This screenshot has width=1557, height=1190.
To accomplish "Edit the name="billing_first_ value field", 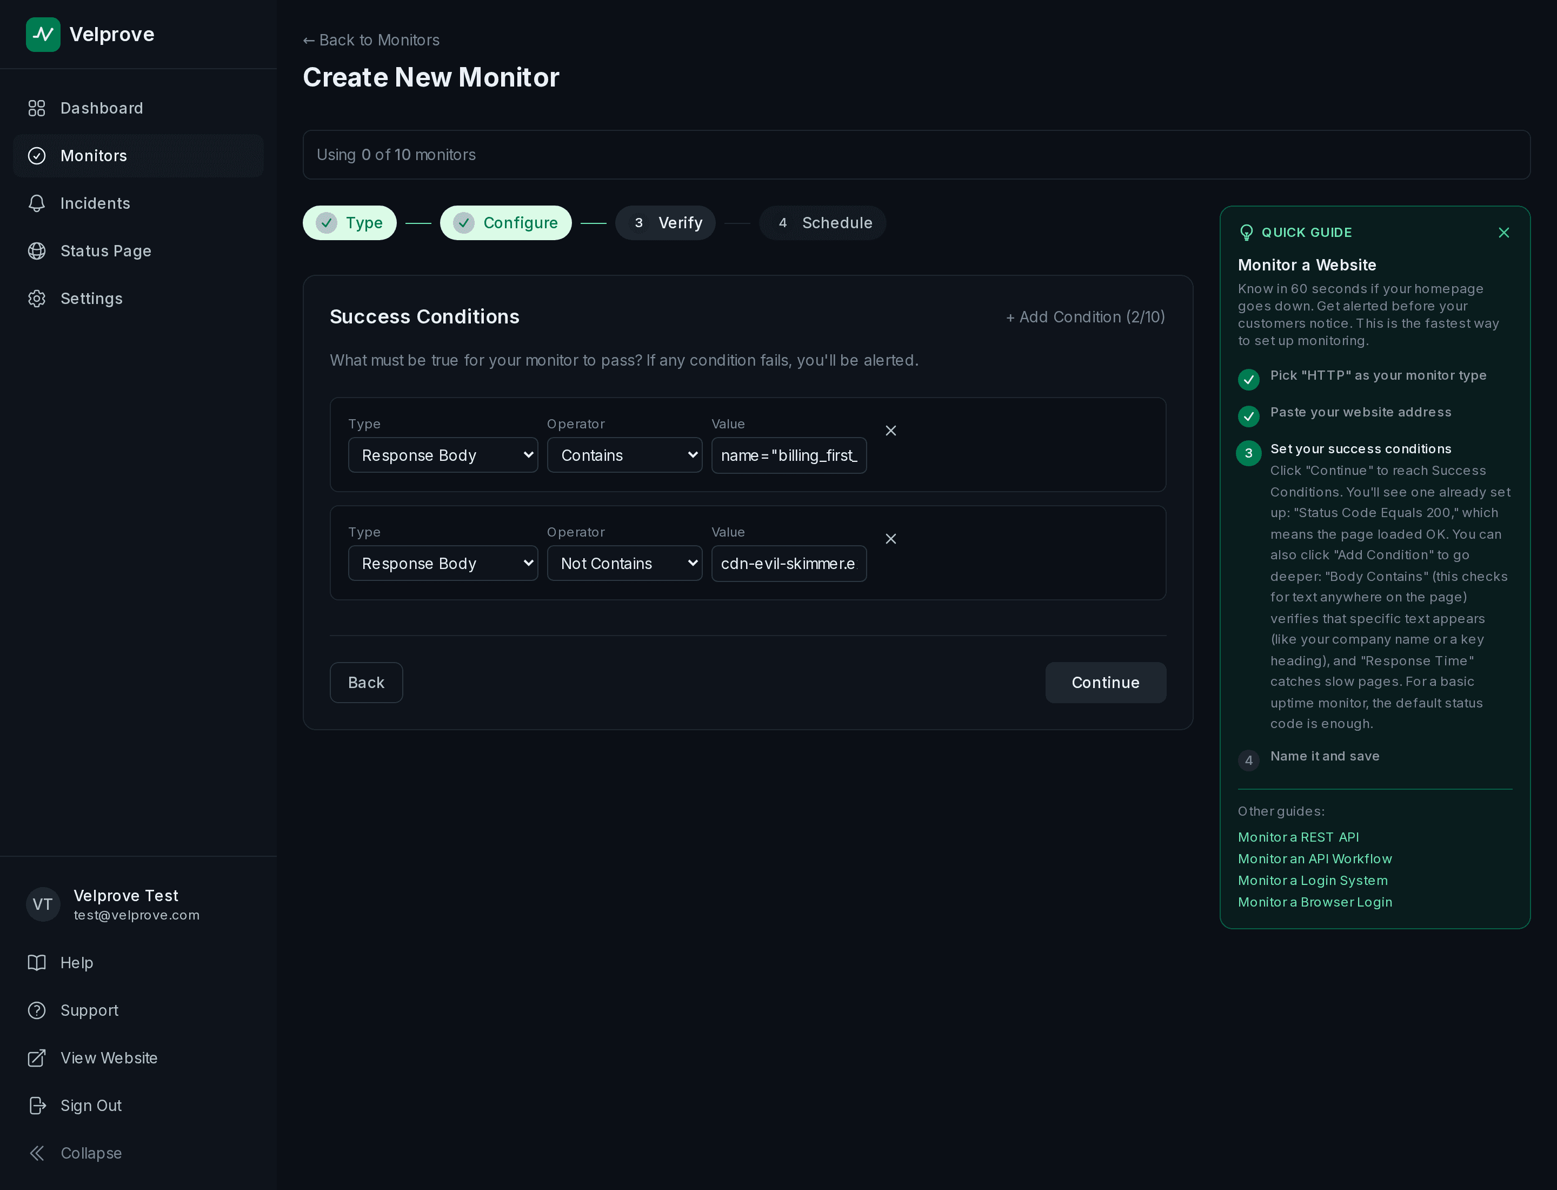I will pos(789,455).
